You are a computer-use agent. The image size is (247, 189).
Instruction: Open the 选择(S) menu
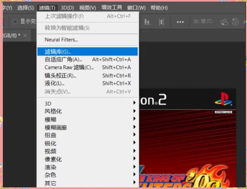coord(25,8)
